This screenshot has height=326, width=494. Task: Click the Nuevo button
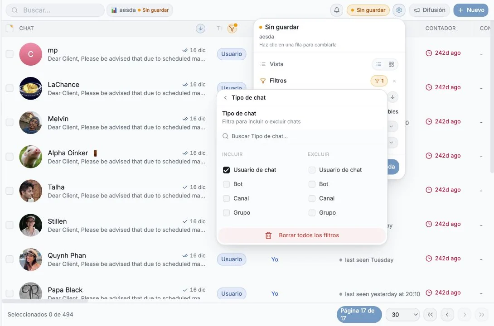(471, 10)
